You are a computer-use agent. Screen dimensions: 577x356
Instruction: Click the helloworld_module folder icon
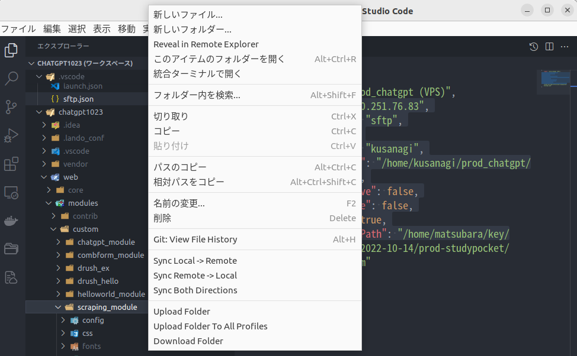pos(69,294)
